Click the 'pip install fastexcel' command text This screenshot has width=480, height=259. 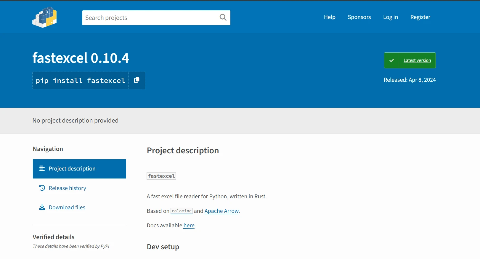[80, 81]
